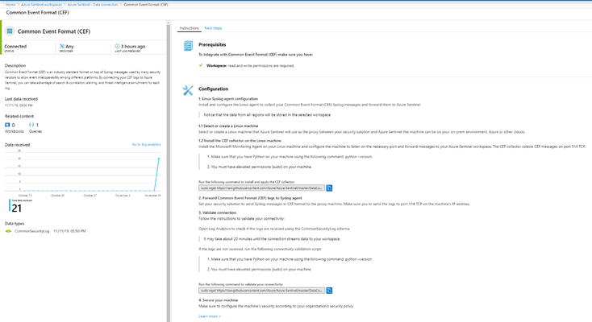Viewport: 592px width, 322px height.
Task: Click the left panel vertical scrollbar
Action: 169,170
